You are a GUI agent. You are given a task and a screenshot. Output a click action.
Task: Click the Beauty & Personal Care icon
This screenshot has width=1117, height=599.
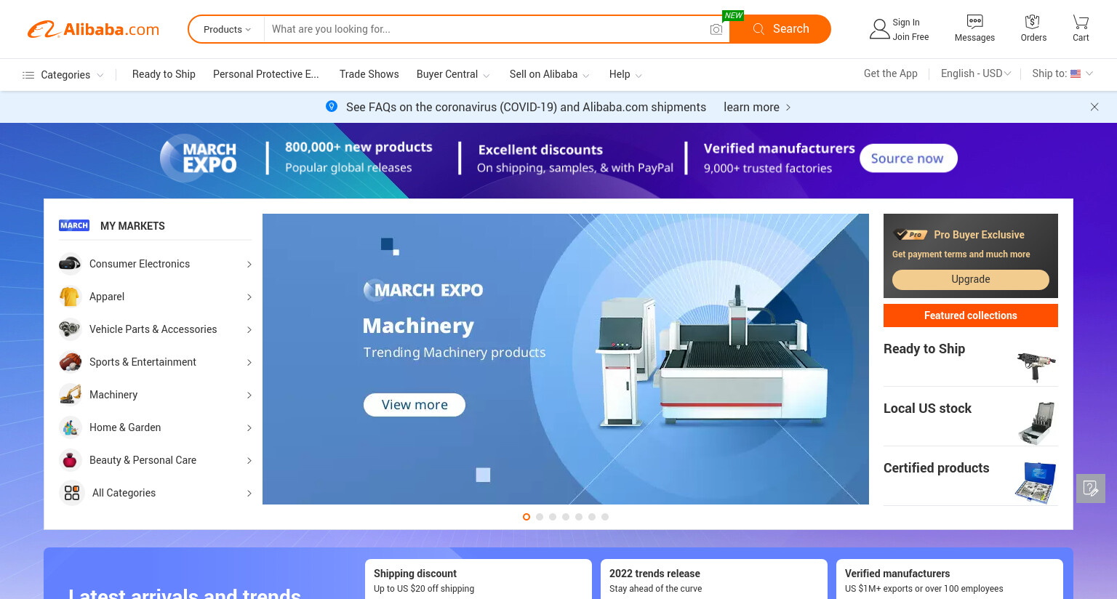click(71, 460)
